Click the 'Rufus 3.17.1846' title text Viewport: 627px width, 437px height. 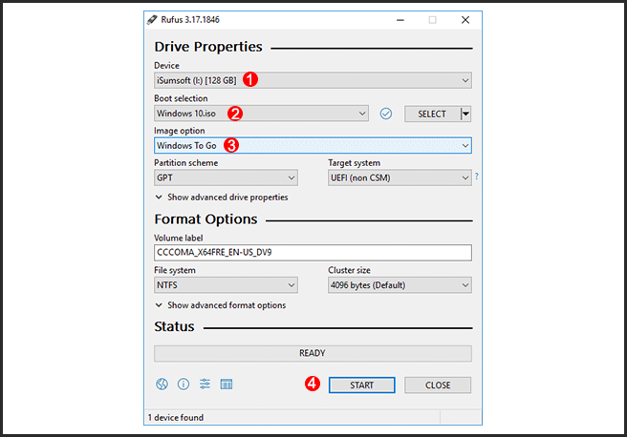(190, 19)
